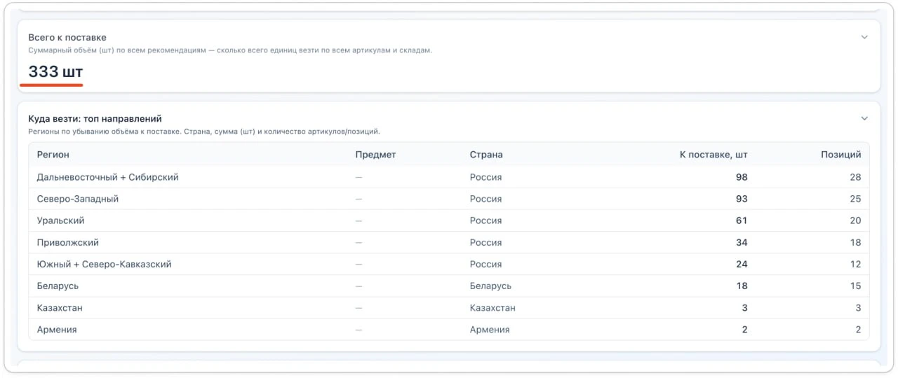Open the 'Армения' region name
Image resolution: width=898 pixels, height=378 pixels.
pos(57,329)
